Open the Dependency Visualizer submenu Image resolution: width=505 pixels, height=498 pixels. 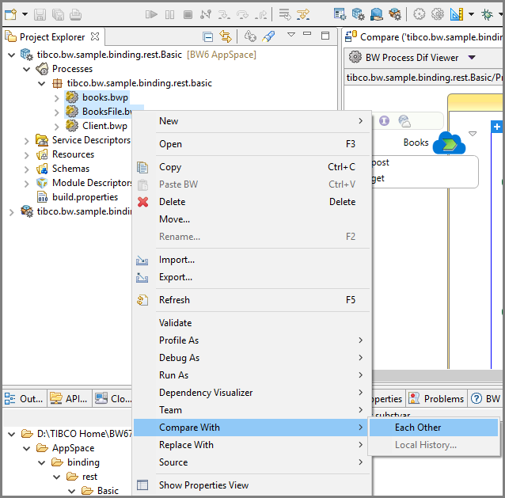point(206,393)
